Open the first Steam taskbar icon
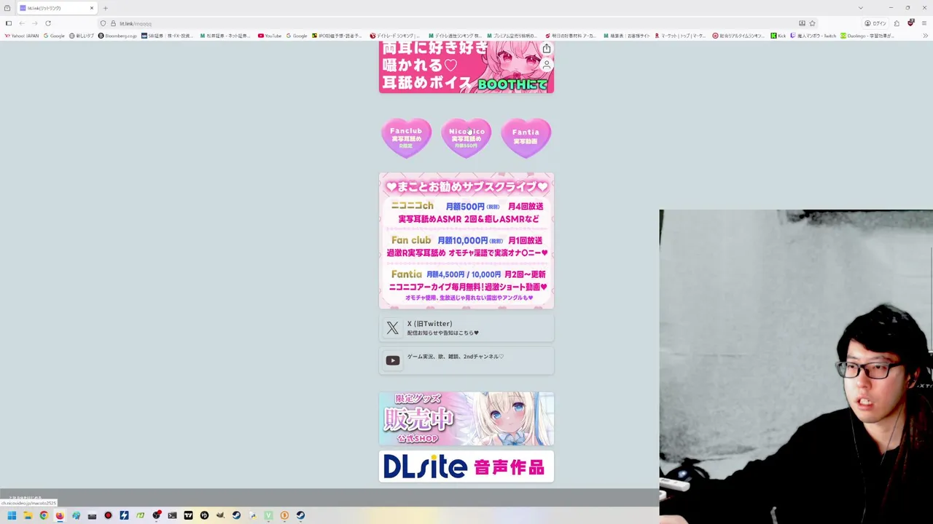933x524 pixels. pos(236,515)
